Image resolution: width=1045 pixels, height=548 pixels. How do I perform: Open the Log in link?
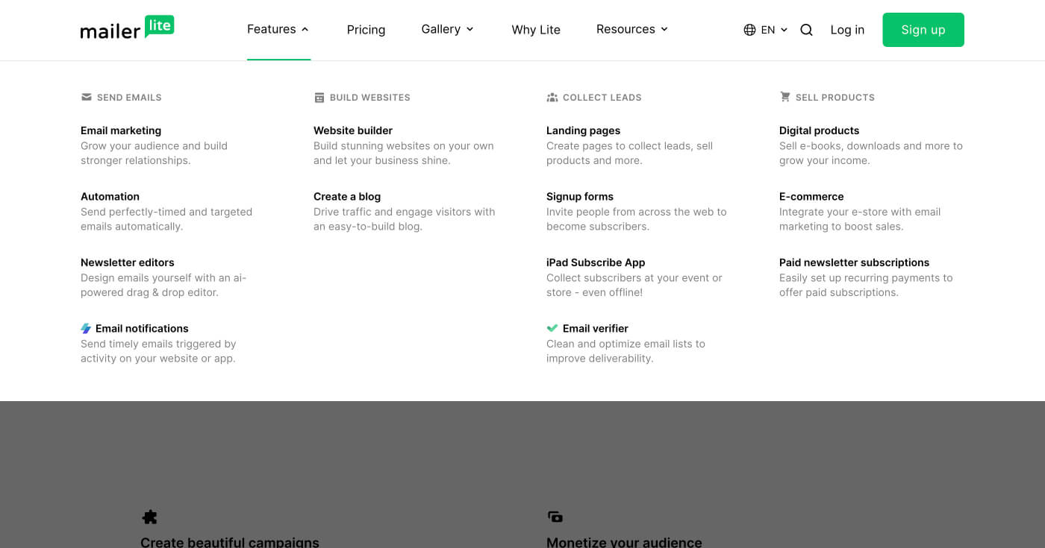pos(847,30)
